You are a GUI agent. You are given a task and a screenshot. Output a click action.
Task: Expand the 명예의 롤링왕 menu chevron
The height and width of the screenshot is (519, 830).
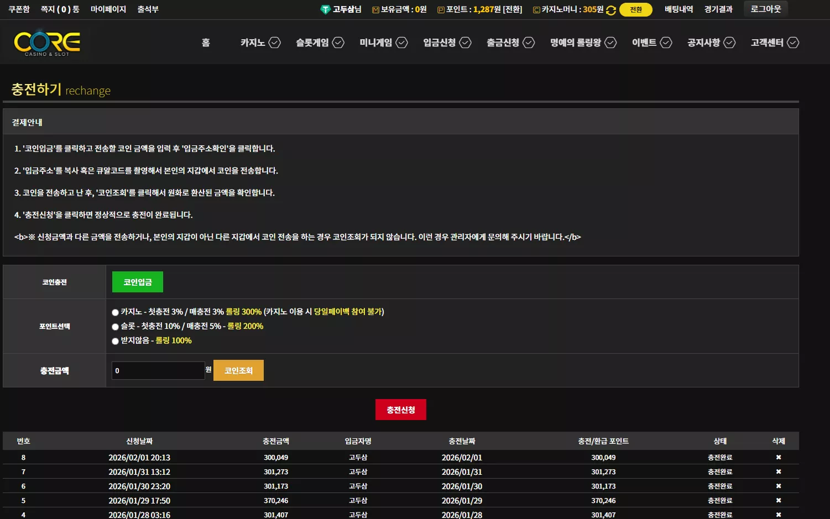611,43
